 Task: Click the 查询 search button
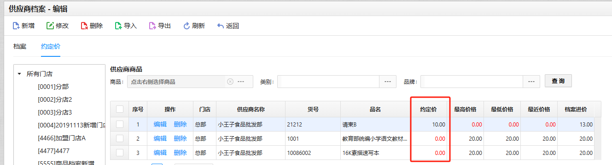click(x=558, y=81)
